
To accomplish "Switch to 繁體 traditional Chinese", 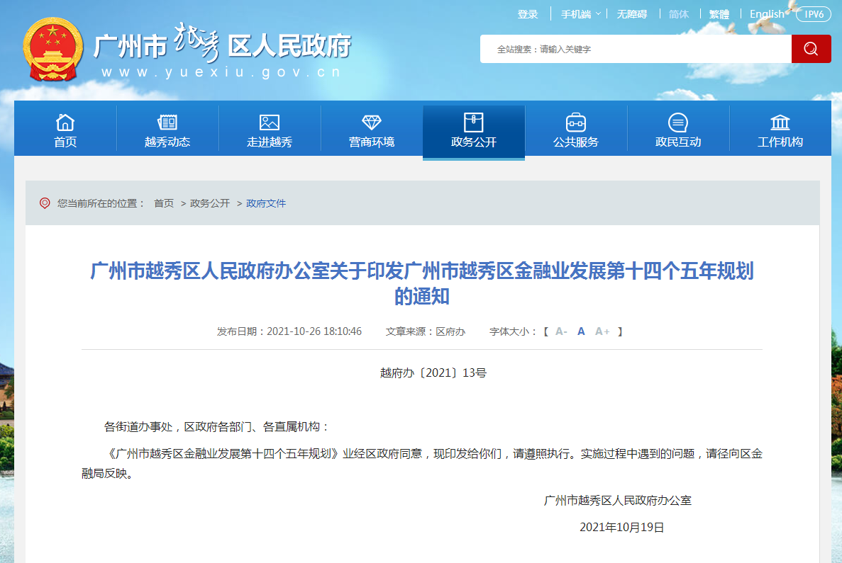I will tap(719, 14).
